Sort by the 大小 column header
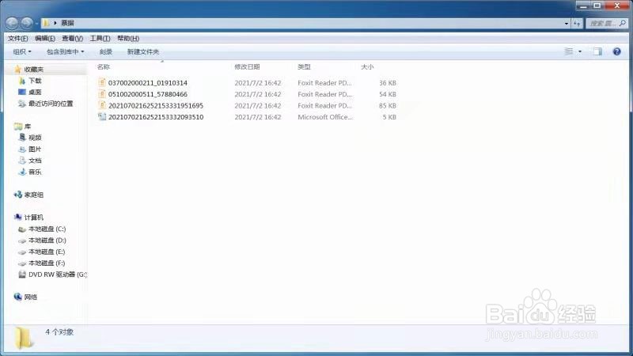Image resolution: width=633 pixels, height=356 pixels. point(367,67)
